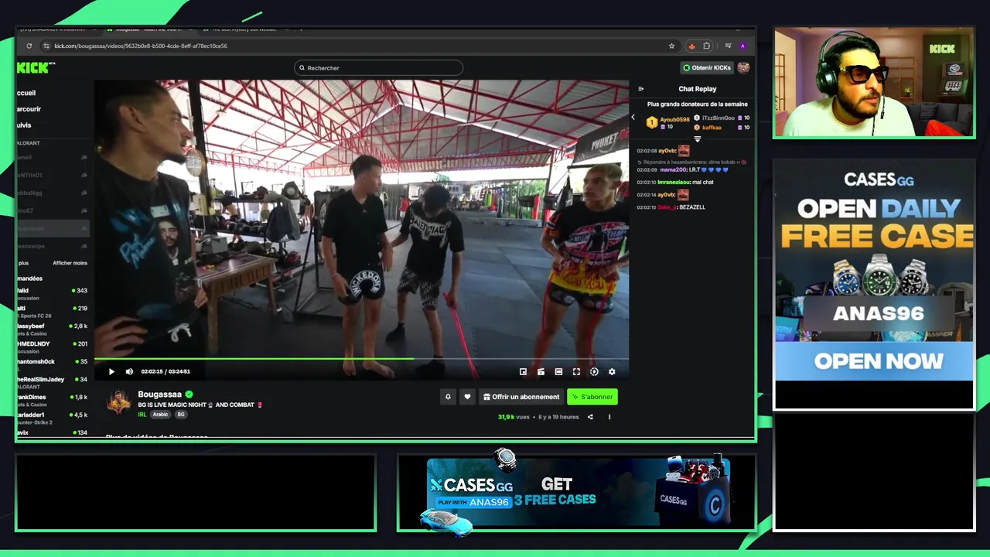Toggle theater mode in the video player
Screen dimensions: 990x557
558,371
